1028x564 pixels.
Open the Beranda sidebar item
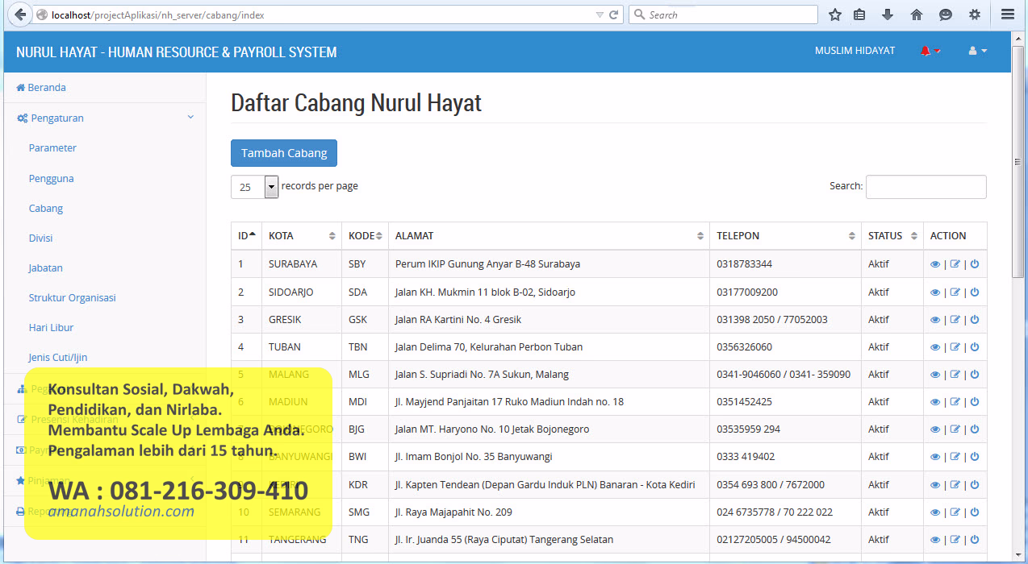point(41,88)
